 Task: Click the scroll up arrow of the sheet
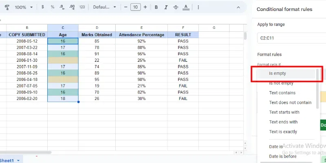(x=245, y=143)
